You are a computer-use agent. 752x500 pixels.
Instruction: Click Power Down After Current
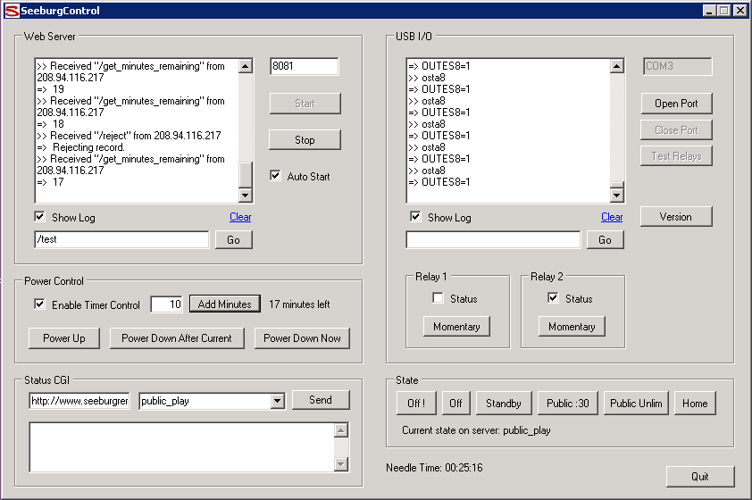(x=177, y=338)
